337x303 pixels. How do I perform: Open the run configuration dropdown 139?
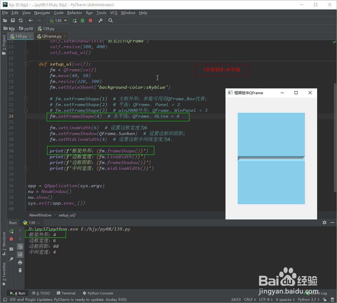point(58,21)
